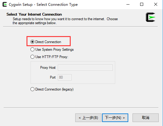Screen dimensions: 163x126
Task: Click the Port field showing 80
Action: point(65,77)
